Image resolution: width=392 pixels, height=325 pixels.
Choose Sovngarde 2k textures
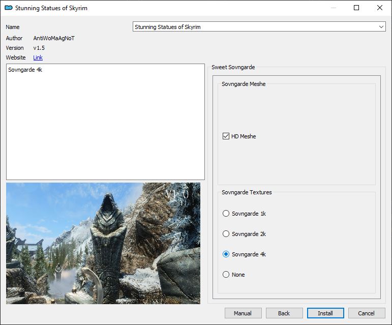click(226, 234)
